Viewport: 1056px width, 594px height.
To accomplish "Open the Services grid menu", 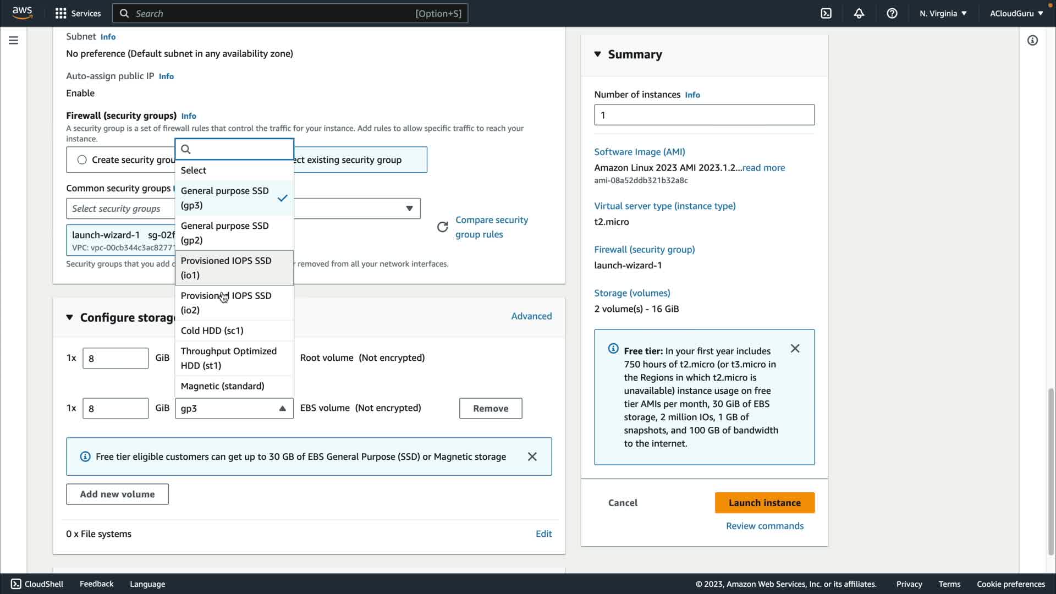I will pyautogui.click(x=61, y=13).
